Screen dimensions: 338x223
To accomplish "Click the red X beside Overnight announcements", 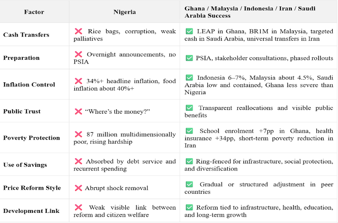I will pyautogui.click(x=78, y=55).
